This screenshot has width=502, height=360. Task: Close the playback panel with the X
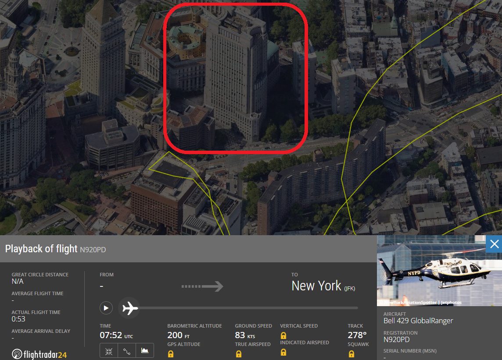pos(494,244)
